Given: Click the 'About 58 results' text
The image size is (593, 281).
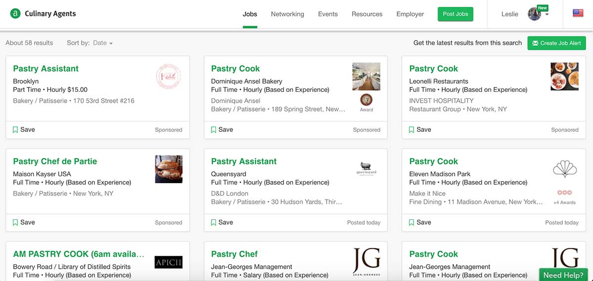Looking at the screenshot, I should [29, 43].
